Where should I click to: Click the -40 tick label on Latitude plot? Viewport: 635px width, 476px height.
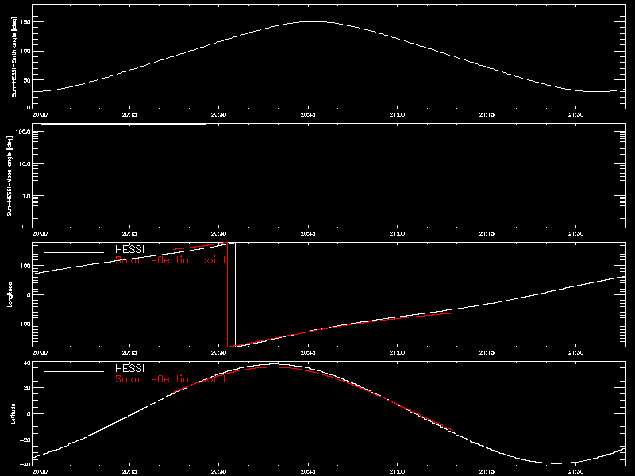pyautogui.click(x=25, y=464)
